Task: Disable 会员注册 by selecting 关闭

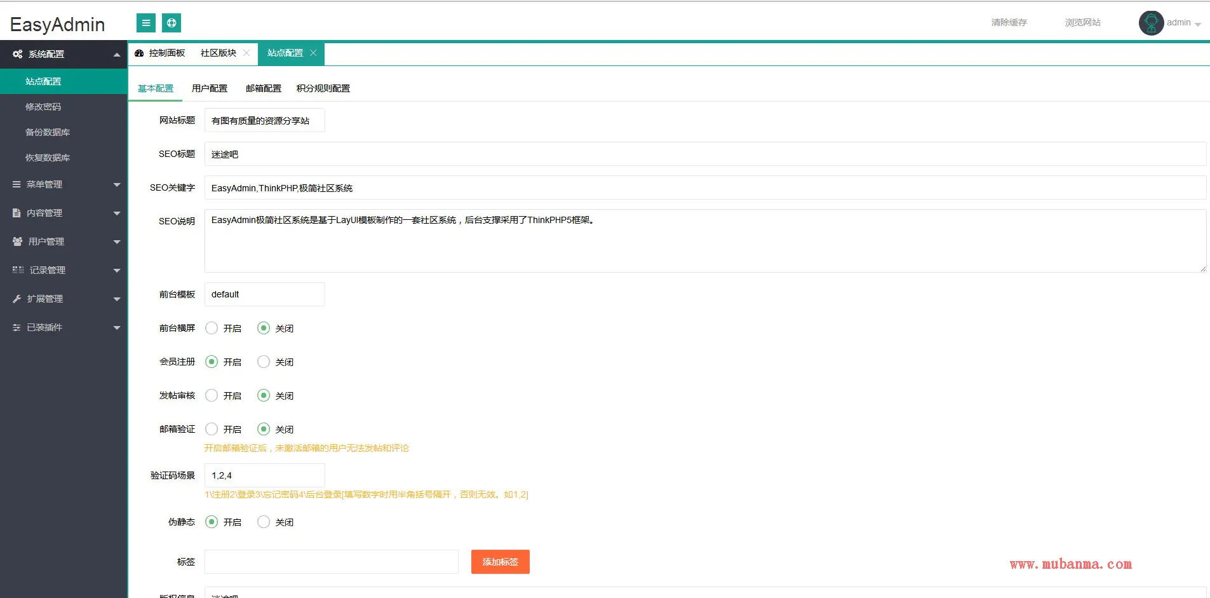Action: 264,362
